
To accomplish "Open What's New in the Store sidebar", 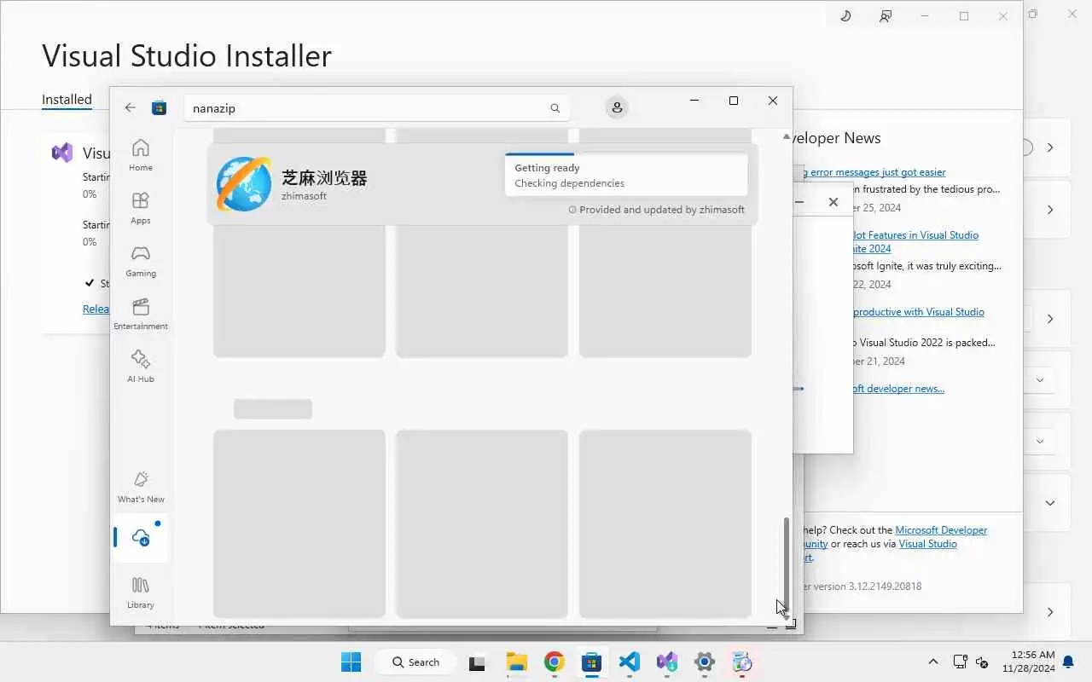I will 141,487.
